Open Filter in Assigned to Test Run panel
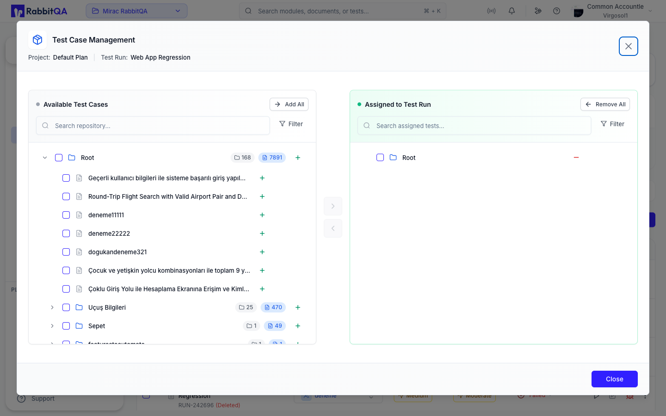This screenshot has width=666, height=416. [612, 124]
